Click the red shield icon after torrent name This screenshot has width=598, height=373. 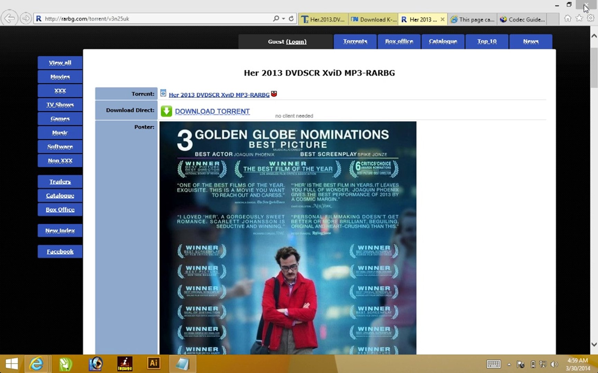[274, 94]
